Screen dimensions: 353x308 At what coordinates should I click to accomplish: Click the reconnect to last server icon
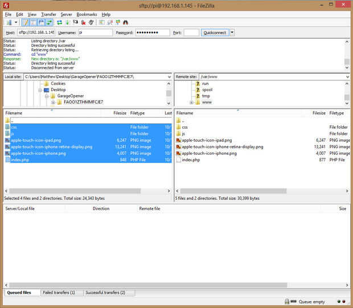(x=91, y=22)
